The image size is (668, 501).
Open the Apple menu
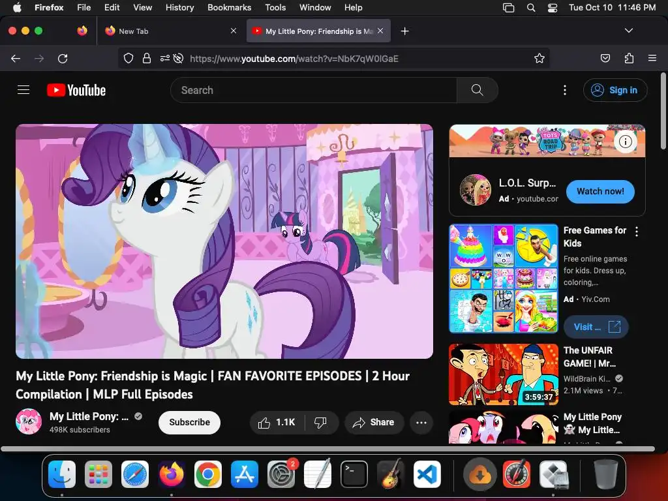(x=17, y=8)
